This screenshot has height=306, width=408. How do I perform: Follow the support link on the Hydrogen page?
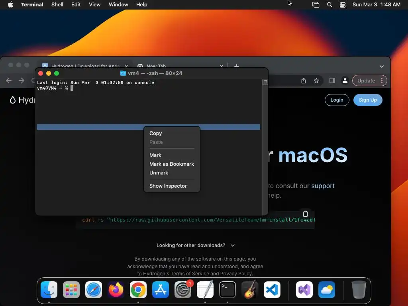(323, 186)
